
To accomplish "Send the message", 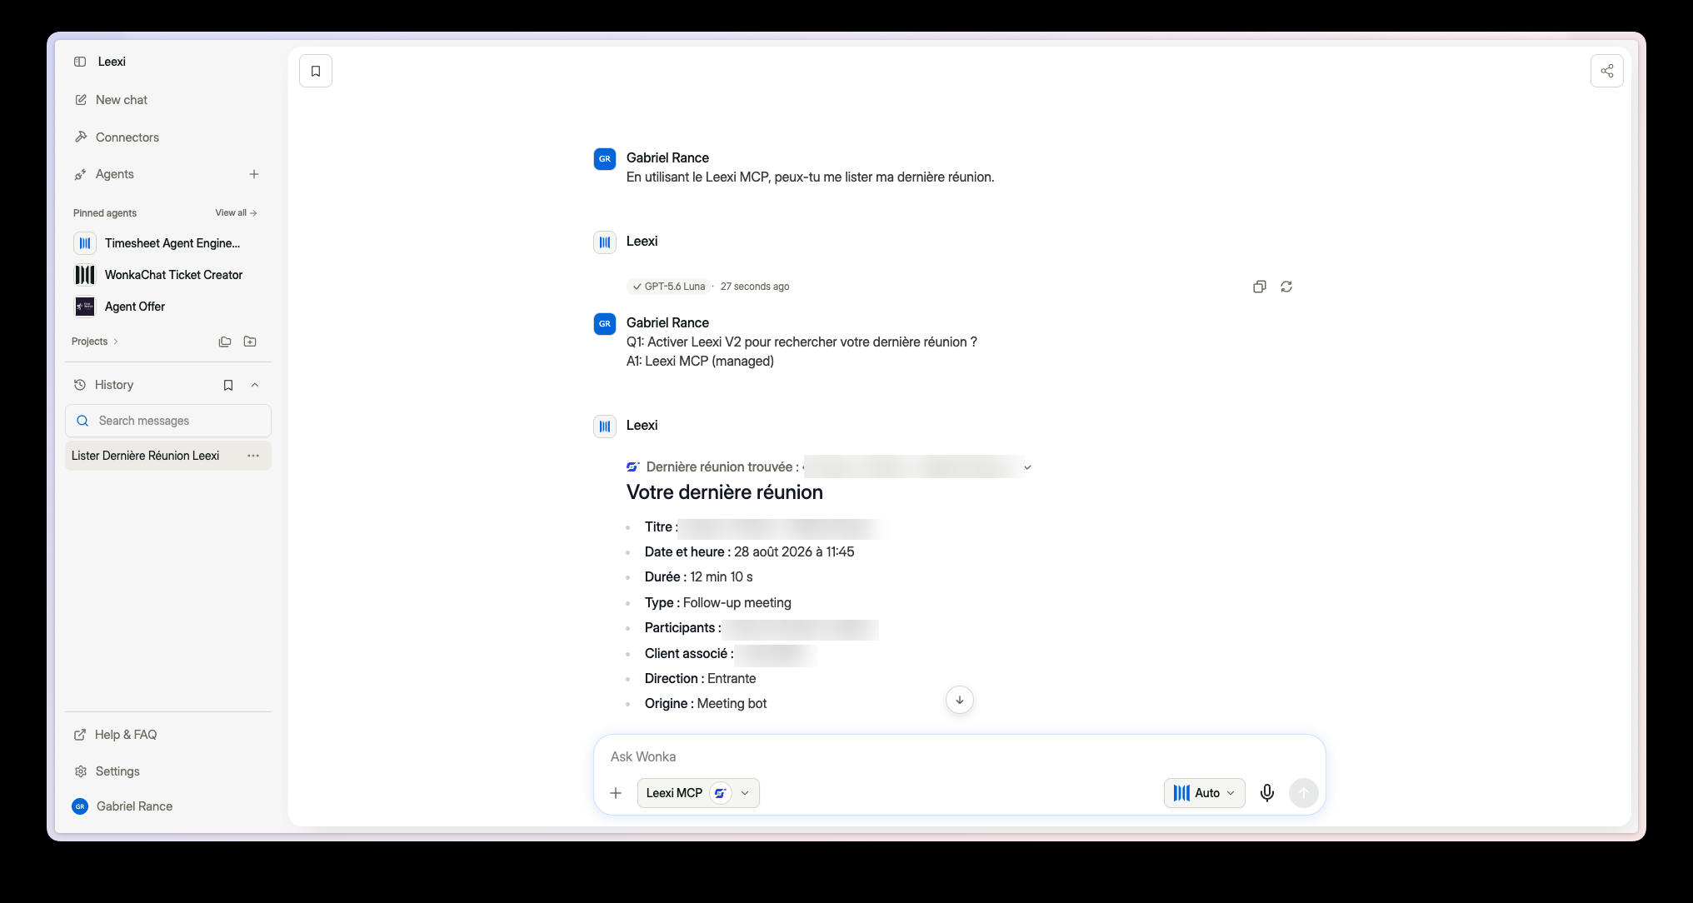I will 1304,793.
